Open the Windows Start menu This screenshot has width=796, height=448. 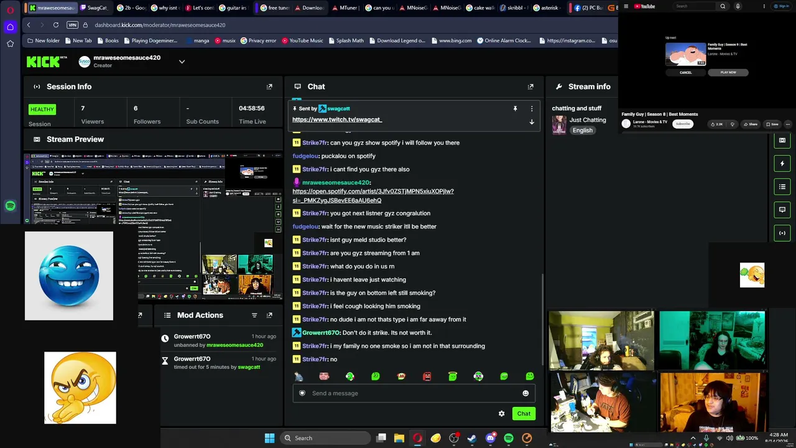click(269, 438)
